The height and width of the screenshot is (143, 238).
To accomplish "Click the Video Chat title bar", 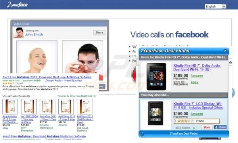I will 59,24.
